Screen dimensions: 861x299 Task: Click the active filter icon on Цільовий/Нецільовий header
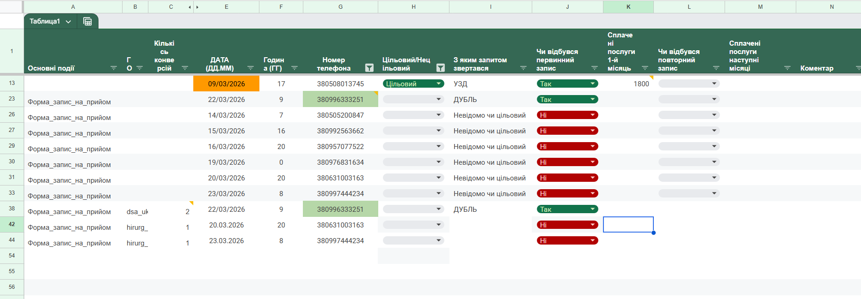440,68
